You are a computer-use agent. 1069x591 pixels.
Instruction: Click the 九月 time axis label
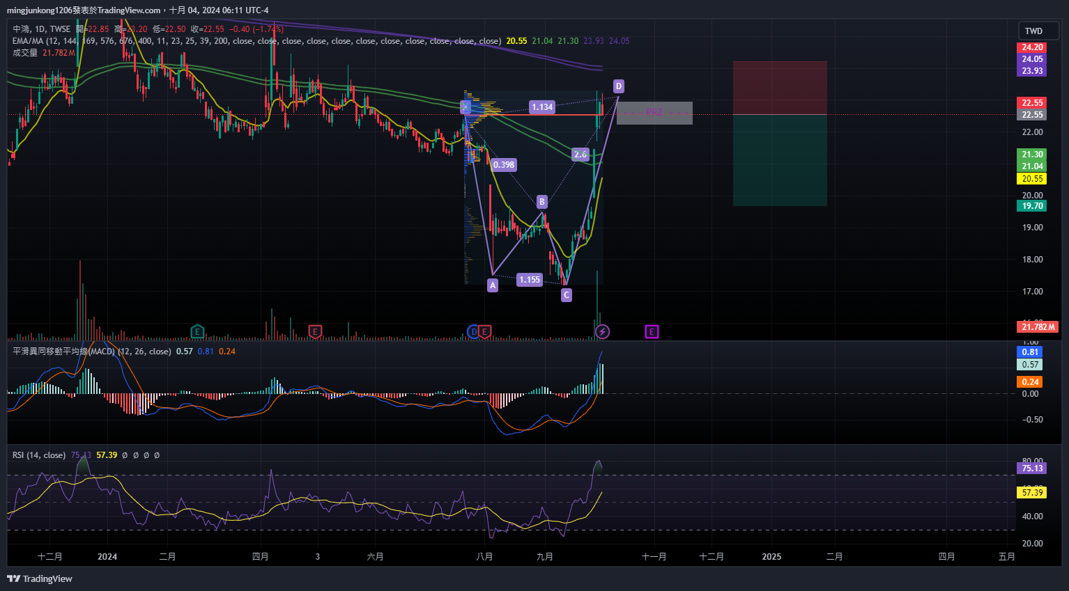[545, 557]
